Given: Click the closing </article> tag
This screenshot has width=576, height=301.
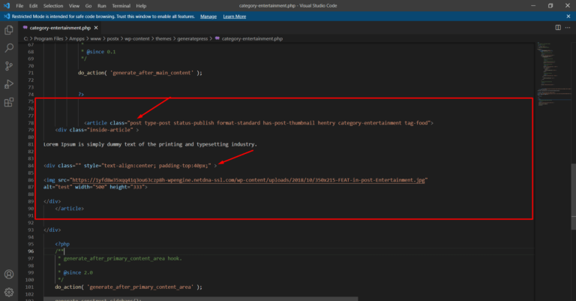Looking at the screenshot, I should pyautogui.click(x=70, y=209).
